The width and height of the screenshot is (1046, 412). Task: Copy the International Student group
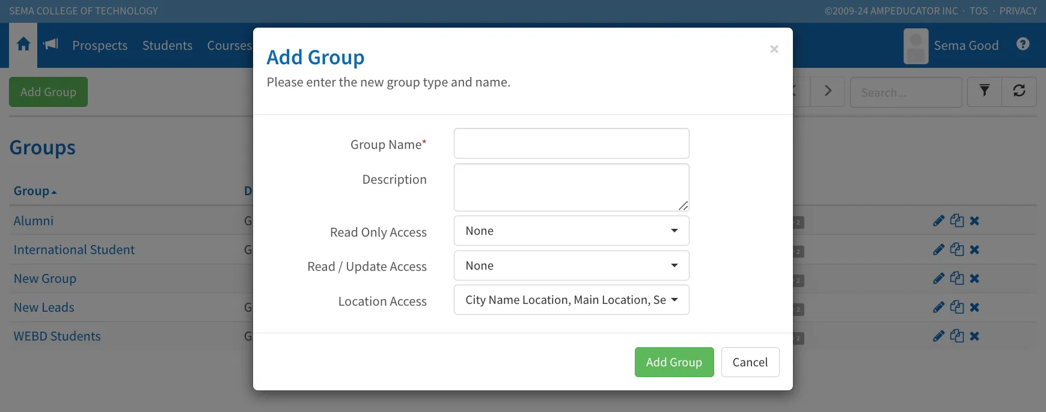click(956, 250)
